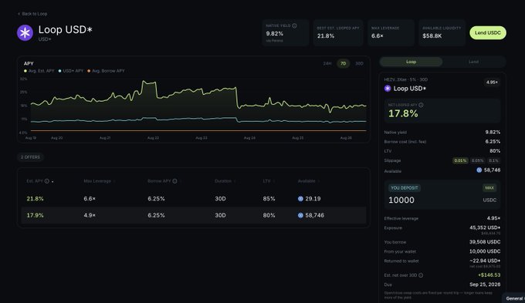Select the 17.9% APY offer row
The height and width of the screenshot is (303, 525).
coord(194,215)
